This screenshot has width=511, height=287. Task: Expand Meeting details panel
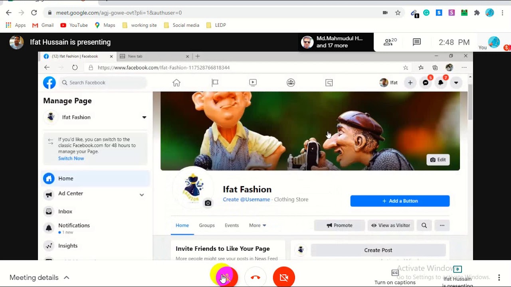click(39, 277)
